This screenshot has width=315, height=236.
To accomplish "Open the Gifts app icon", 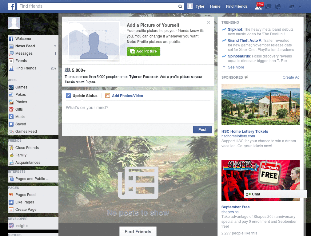I will click(11, 109).
